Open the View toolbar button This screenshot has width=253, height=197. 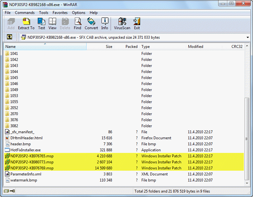52,23
